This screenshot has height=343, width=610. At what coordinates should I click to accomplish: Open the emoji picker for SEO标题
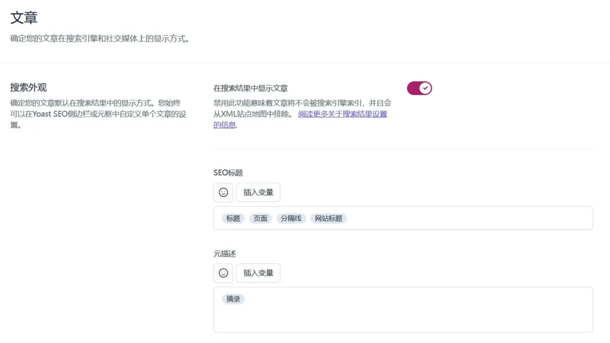coord(223,192)
